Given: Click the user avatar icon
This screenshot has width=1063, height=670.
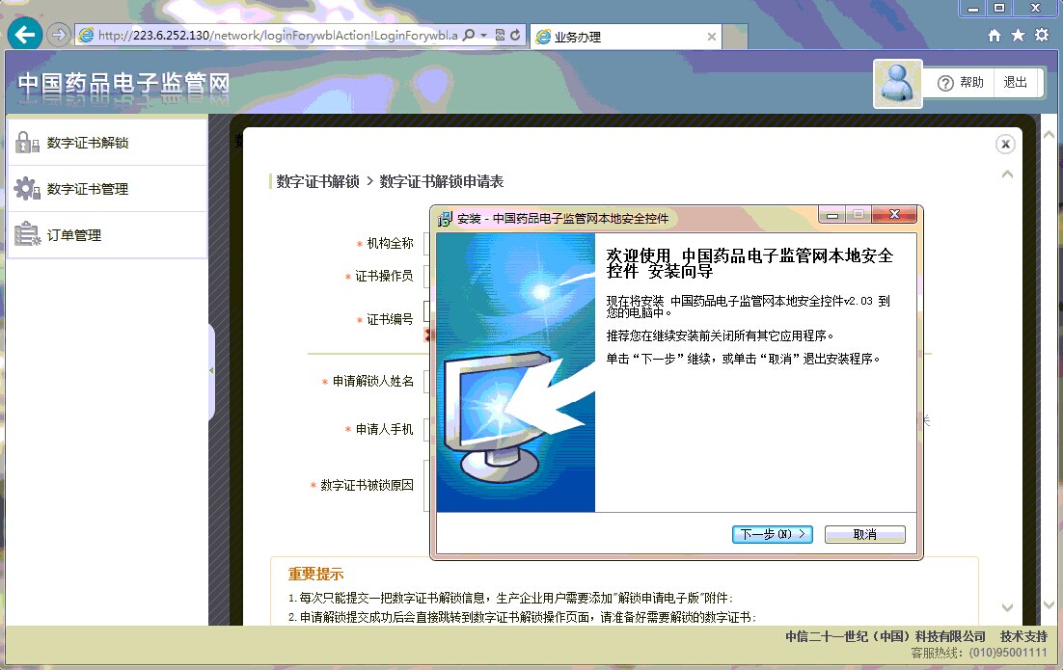Looking at the screenshot, I should [897, 83].
